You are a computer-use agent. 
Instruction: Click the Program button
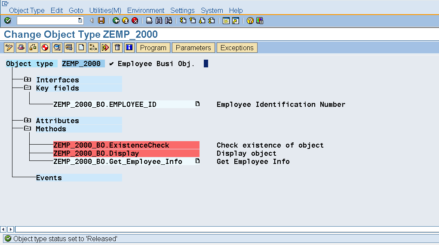point(153,48)
